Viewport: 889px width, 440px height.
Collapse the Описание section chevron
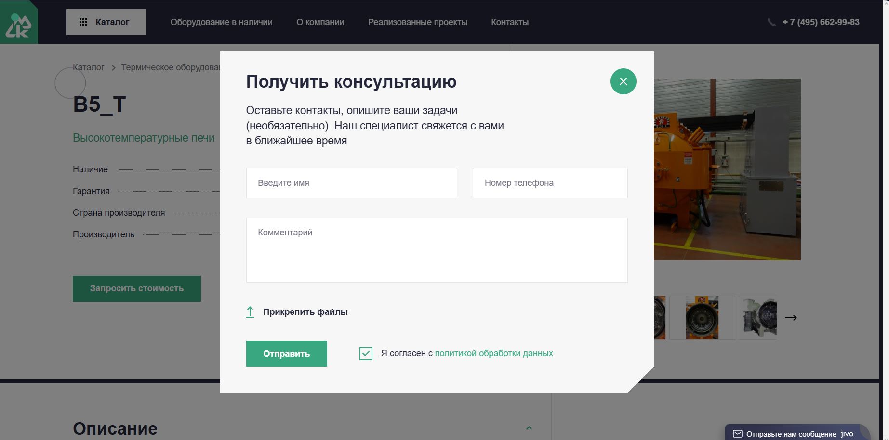tap(529, 428)
